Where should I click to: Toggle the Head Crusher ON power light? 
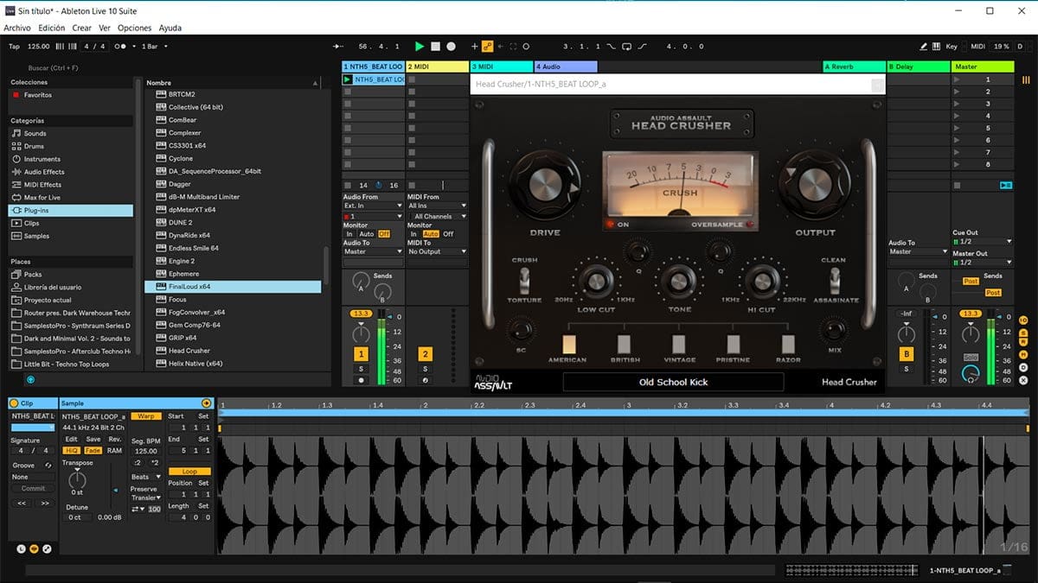(610, 225)
